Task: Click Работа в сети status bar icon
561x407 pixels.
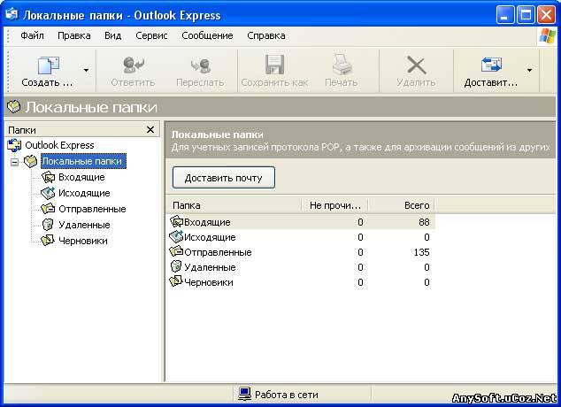Action: point(245,394)
